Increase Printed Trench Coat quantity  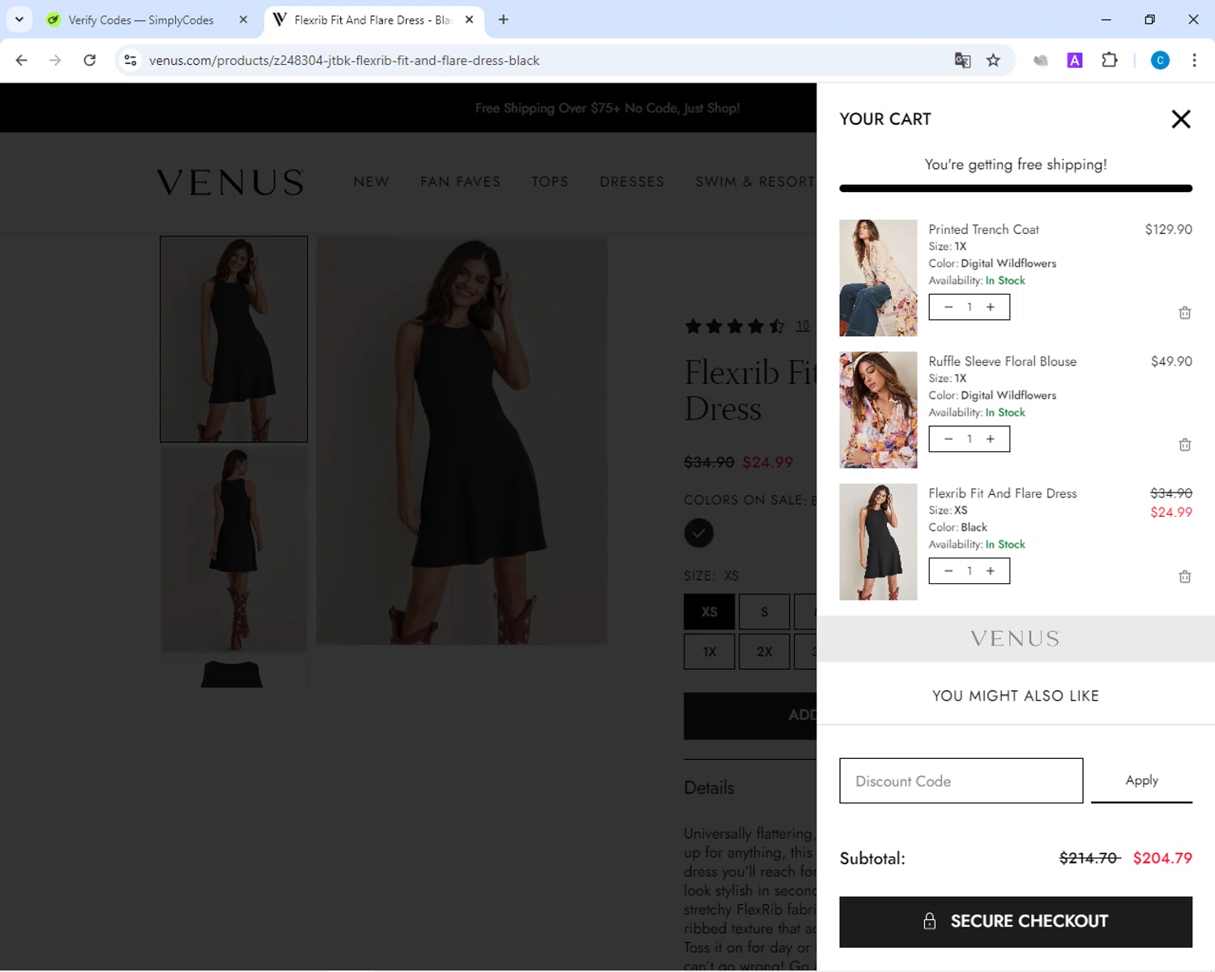click(x=990, y=307)
